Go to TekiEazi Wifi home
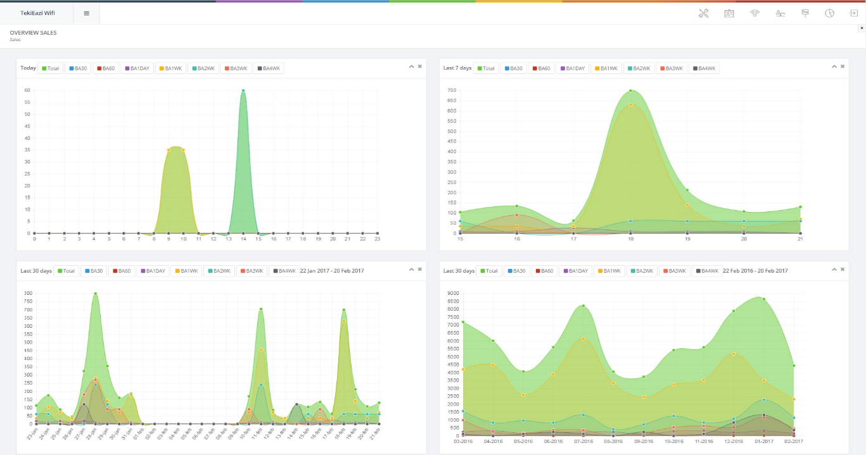866x455 pixels. point(37,13)
